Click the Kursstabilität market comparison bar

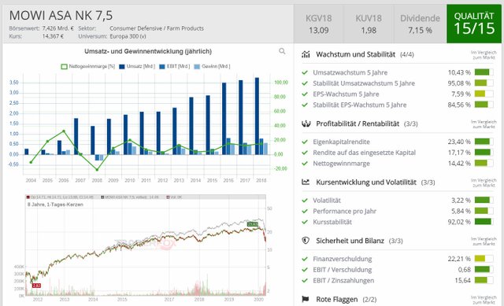[484, 222]
